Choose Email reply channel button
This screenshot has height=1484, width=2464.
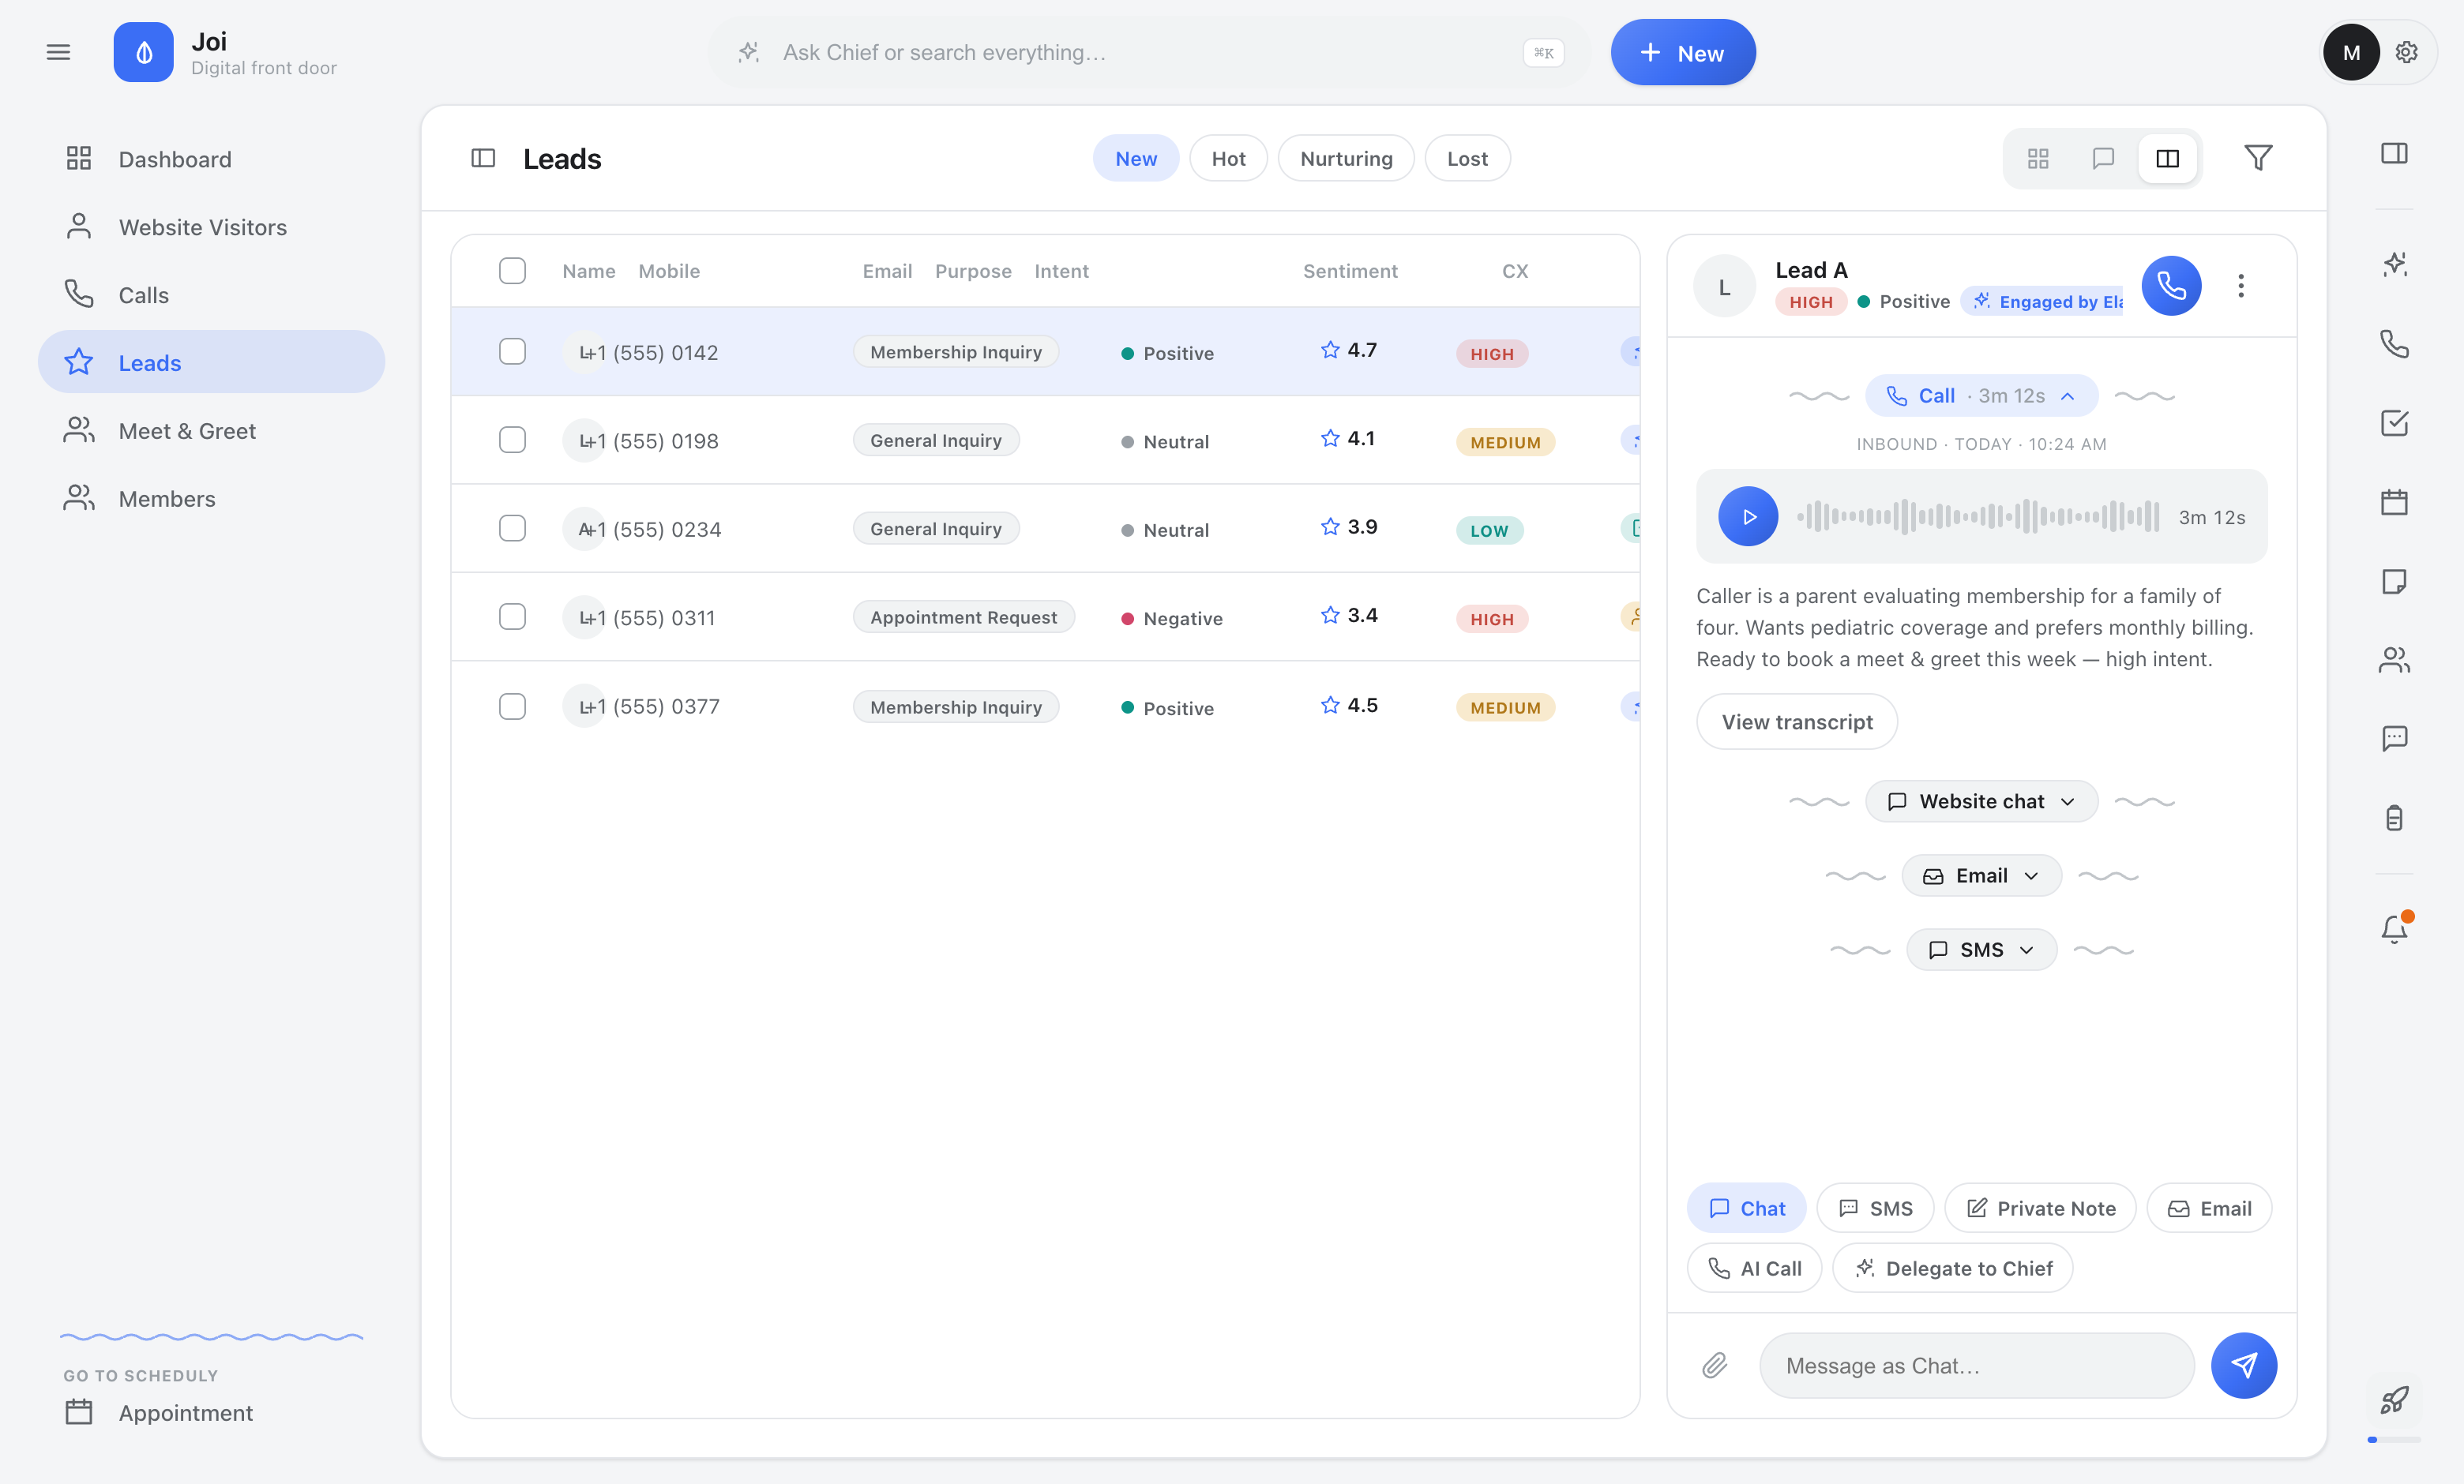pyautogui.click(x=2209, y=1209)
